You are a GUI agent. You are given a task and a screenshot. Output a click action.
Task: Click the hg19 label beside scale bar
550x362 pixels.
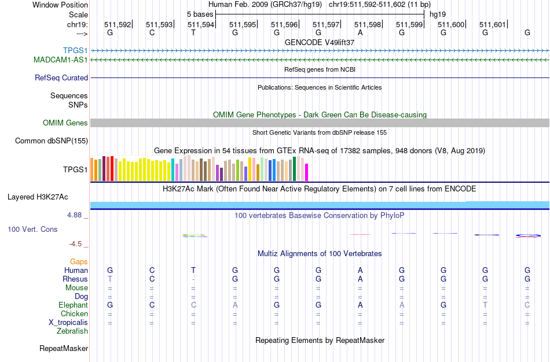[438, 14]
